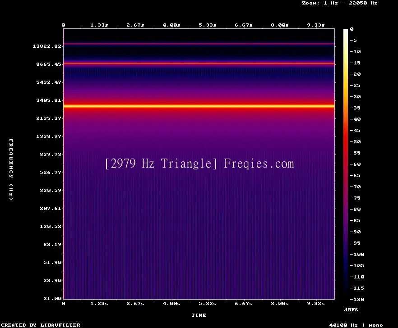Click the "dBFS" unit label
This screenshot has width=398, height=328.
coord(351,310)
